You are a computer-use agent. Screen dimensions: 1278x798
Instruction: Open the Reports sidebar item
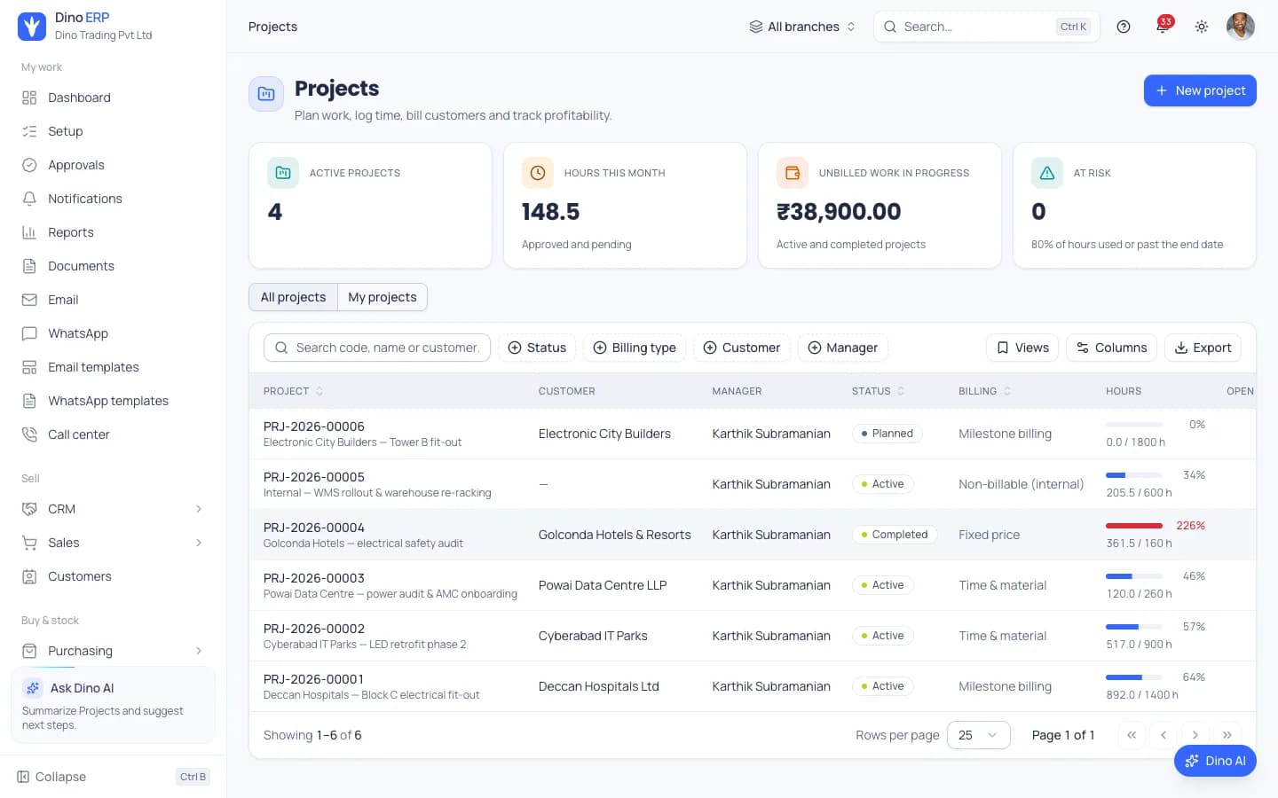pos(114,232)
